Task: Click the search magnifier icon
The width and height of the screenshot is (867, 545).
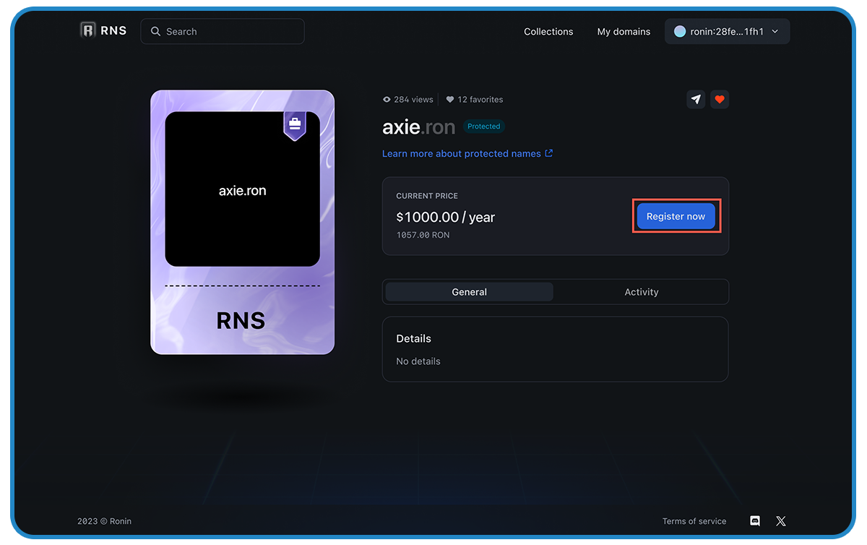Action: pyautogui.click(x=155, y=32)
